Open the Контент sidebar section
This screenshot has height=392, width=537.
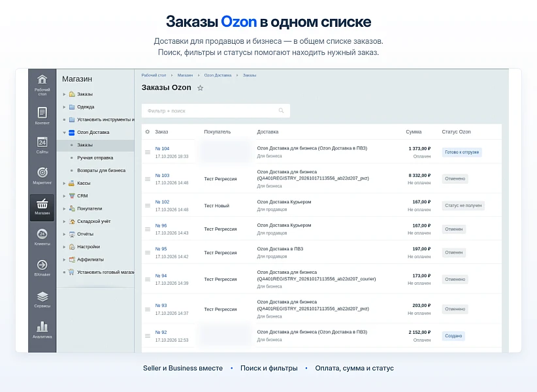click(42, 116)
